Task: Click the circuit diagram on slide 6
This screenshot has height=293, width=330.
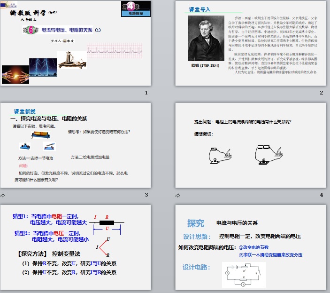Action: [243, 275]
